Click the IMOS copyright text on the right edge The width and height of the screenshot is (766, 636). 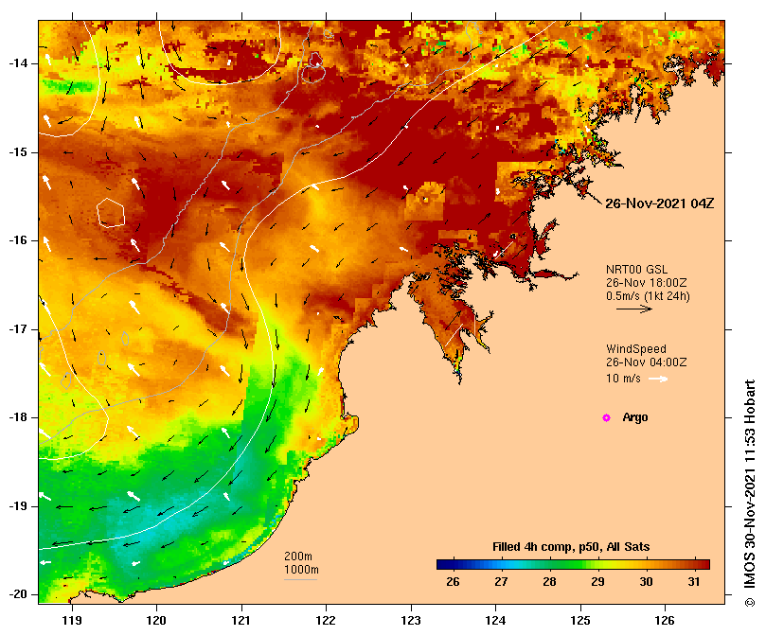(750, 493)
